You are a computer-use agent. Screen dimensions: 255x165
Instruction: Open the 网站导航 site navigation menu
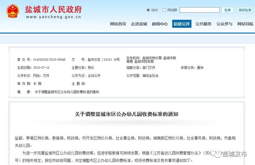pos(245,24)
